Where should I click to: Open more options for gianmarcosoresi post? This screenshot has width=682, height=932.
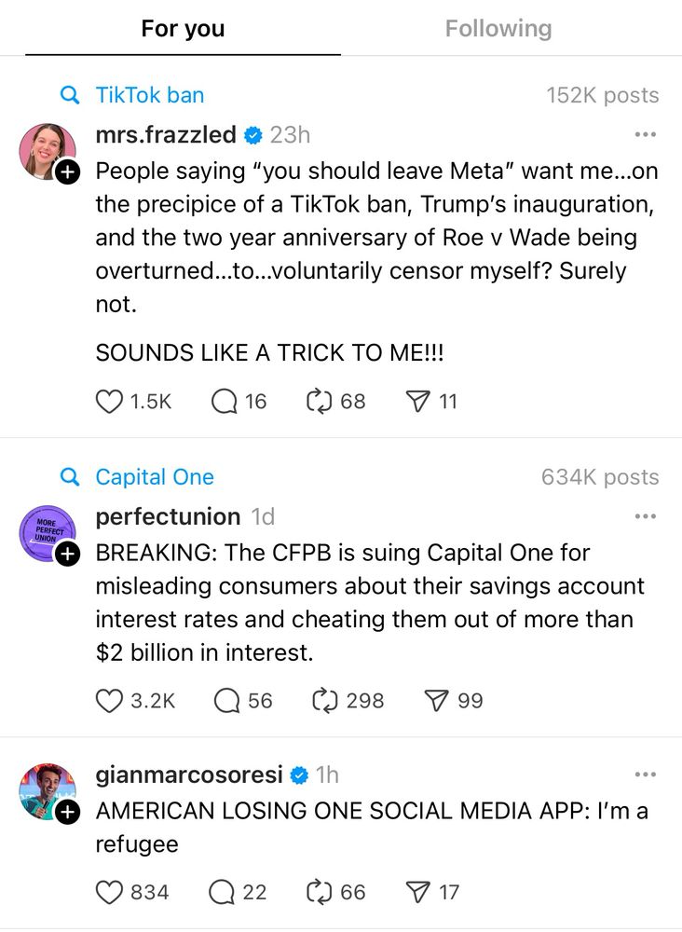click(x=645, y=774)
